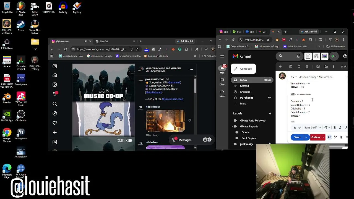Switch to the Instagram browser tab
354x199 pixels.
(x=71, y=41)
